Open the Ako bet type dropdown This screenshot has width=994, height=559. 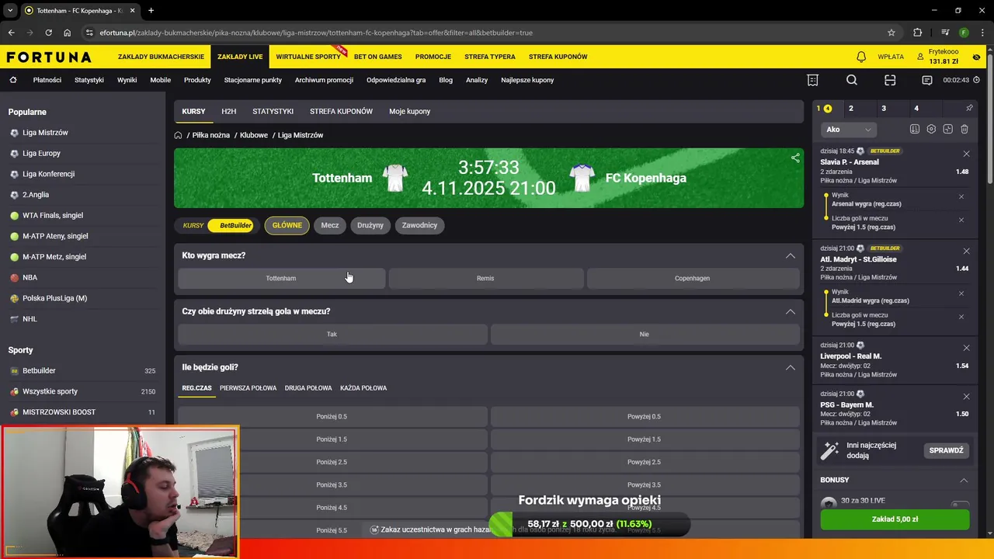[x=848, y=130]
